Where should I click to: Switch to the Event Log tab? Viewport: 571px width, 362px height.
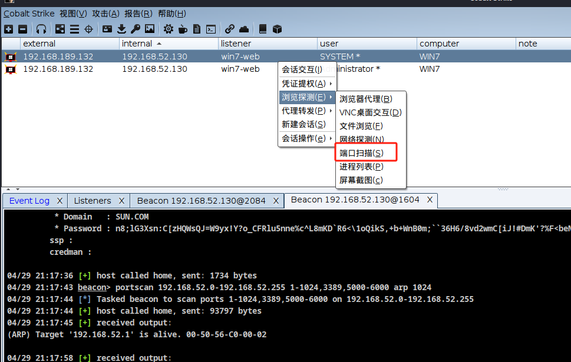point(29,201)
